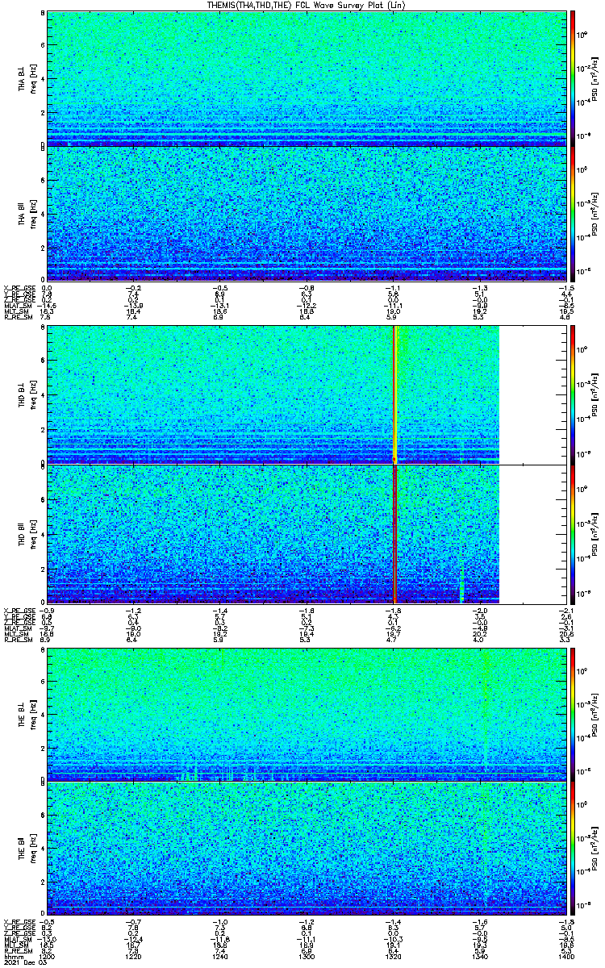Click the color bar beside the THD B⊥ spectrogram
Image resolution: width=605 pixels, height=968 pixels.
click(x=573, y=394)
